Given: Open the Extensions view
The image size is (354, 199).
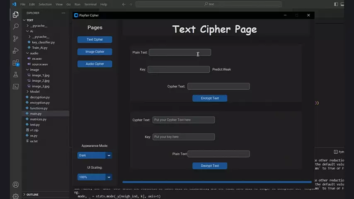Looking at the screenshot, I should tap(16, 63).
